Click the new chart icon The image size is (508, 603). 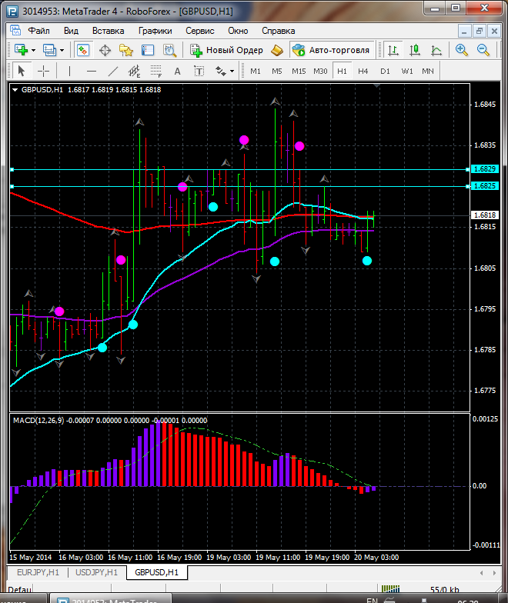coord(21,50)
